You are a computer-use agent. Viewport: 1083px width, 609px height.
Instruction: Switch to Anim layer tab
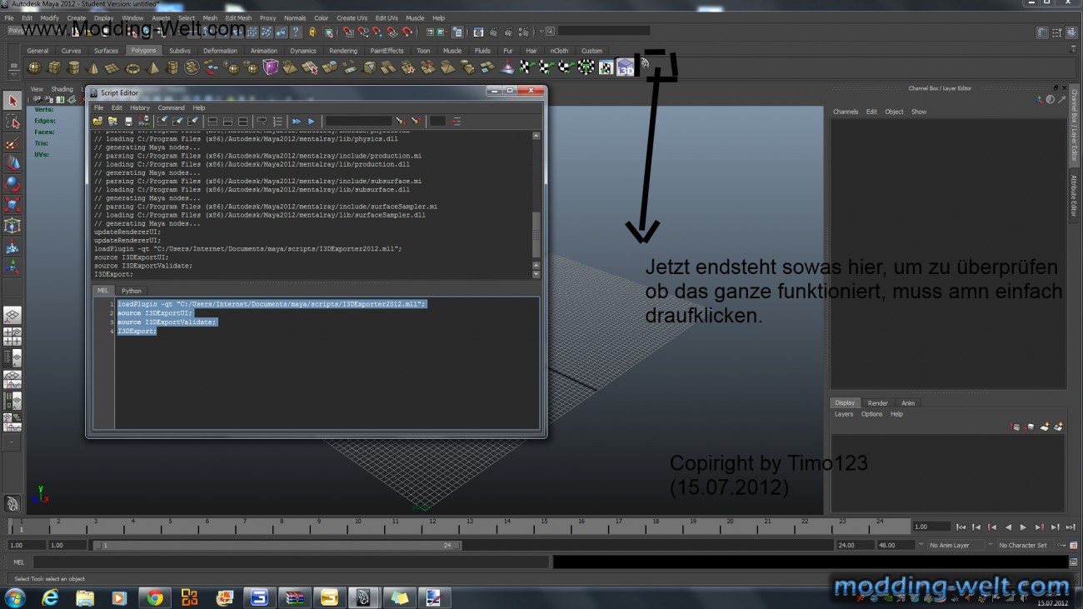point(907,403)
